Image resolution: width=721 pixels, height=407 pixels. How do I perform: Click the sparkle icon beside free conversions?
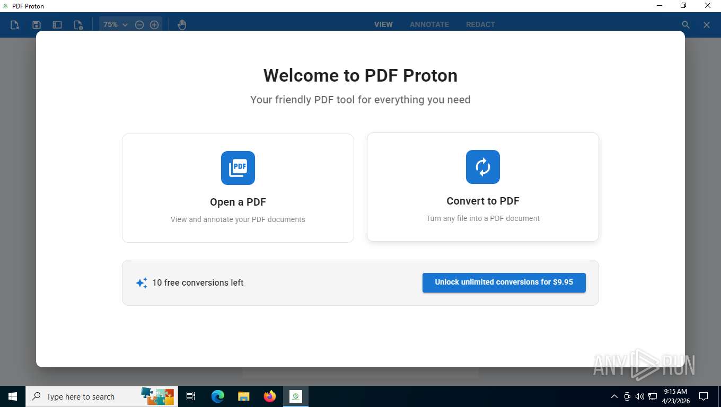pyautogui.click(x=142, y=283)
